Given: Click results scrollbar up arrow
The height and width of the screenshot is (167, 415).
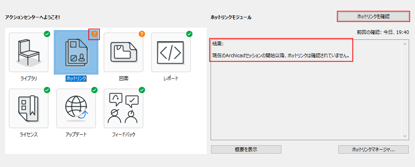Looking at the screenshot, I should click(405, 43).
